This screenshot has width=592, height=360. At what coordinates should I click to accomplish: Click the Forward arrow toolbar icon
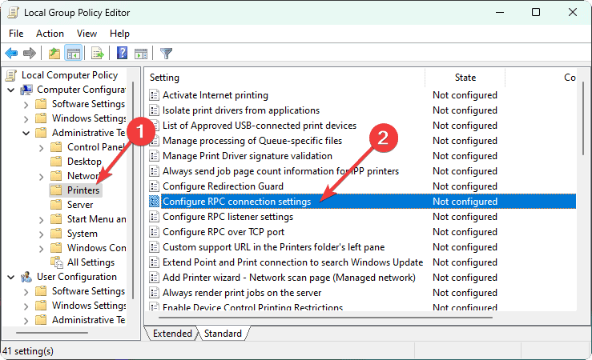30,53
